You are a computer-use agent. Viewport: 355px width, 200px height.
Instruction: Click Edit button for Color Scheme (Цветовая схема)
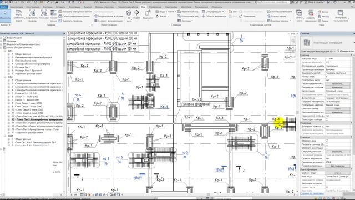338,109
